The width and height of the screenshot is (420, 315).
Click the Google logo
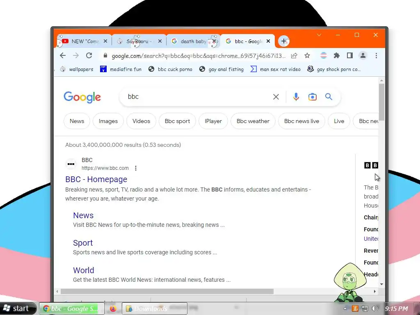tap(82, 97)
